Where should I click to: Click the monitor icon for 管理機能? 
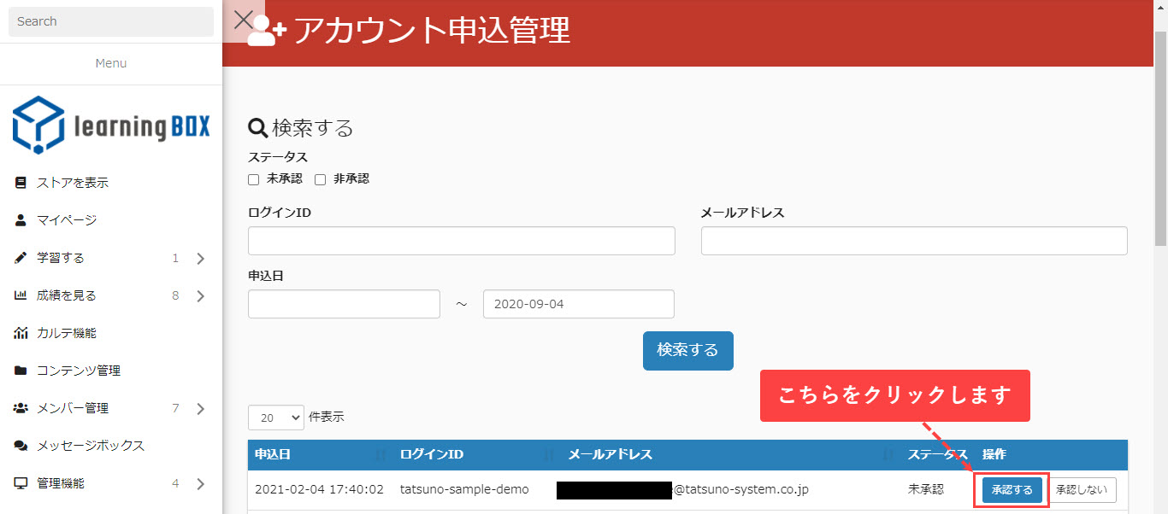[x=21, y=483]
